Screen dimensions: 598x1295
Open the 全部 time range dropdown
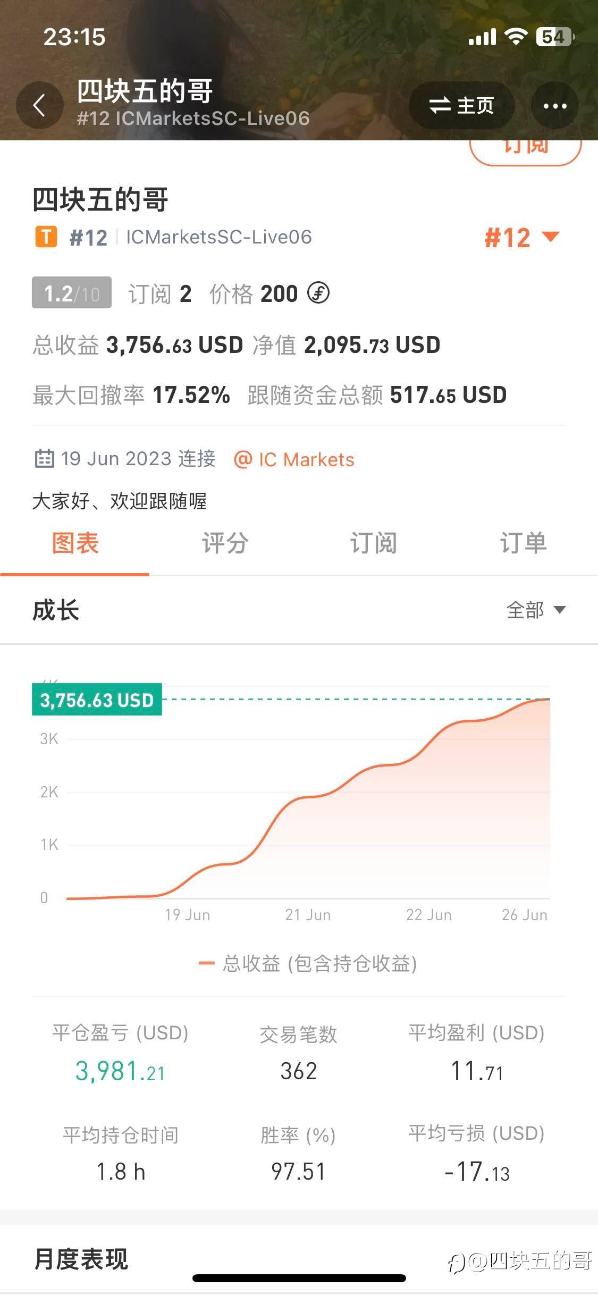535,610
